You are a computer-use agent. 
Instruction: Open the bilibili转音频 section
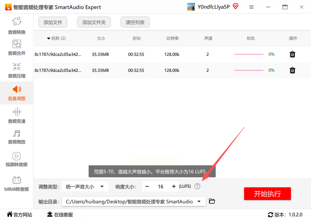click(17, 184)
